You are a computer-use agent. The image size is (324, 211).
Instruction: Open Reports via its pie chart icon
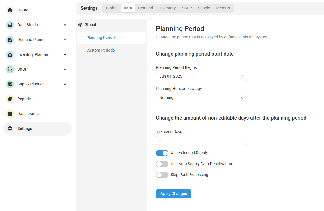[10, 99]
